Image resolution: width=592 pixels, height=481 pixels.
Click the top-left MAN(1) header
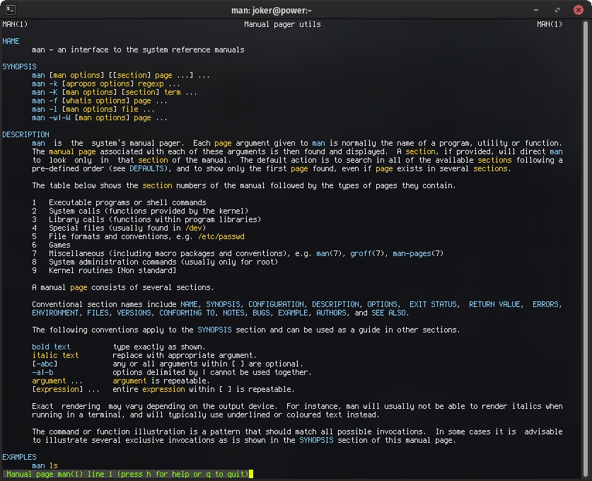click(15, 25)
